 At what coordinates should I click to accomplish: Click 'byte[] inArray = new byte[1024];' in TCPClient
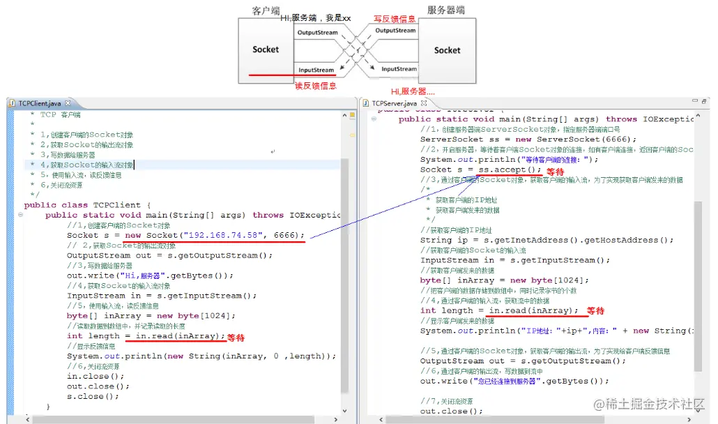[151, 315]
